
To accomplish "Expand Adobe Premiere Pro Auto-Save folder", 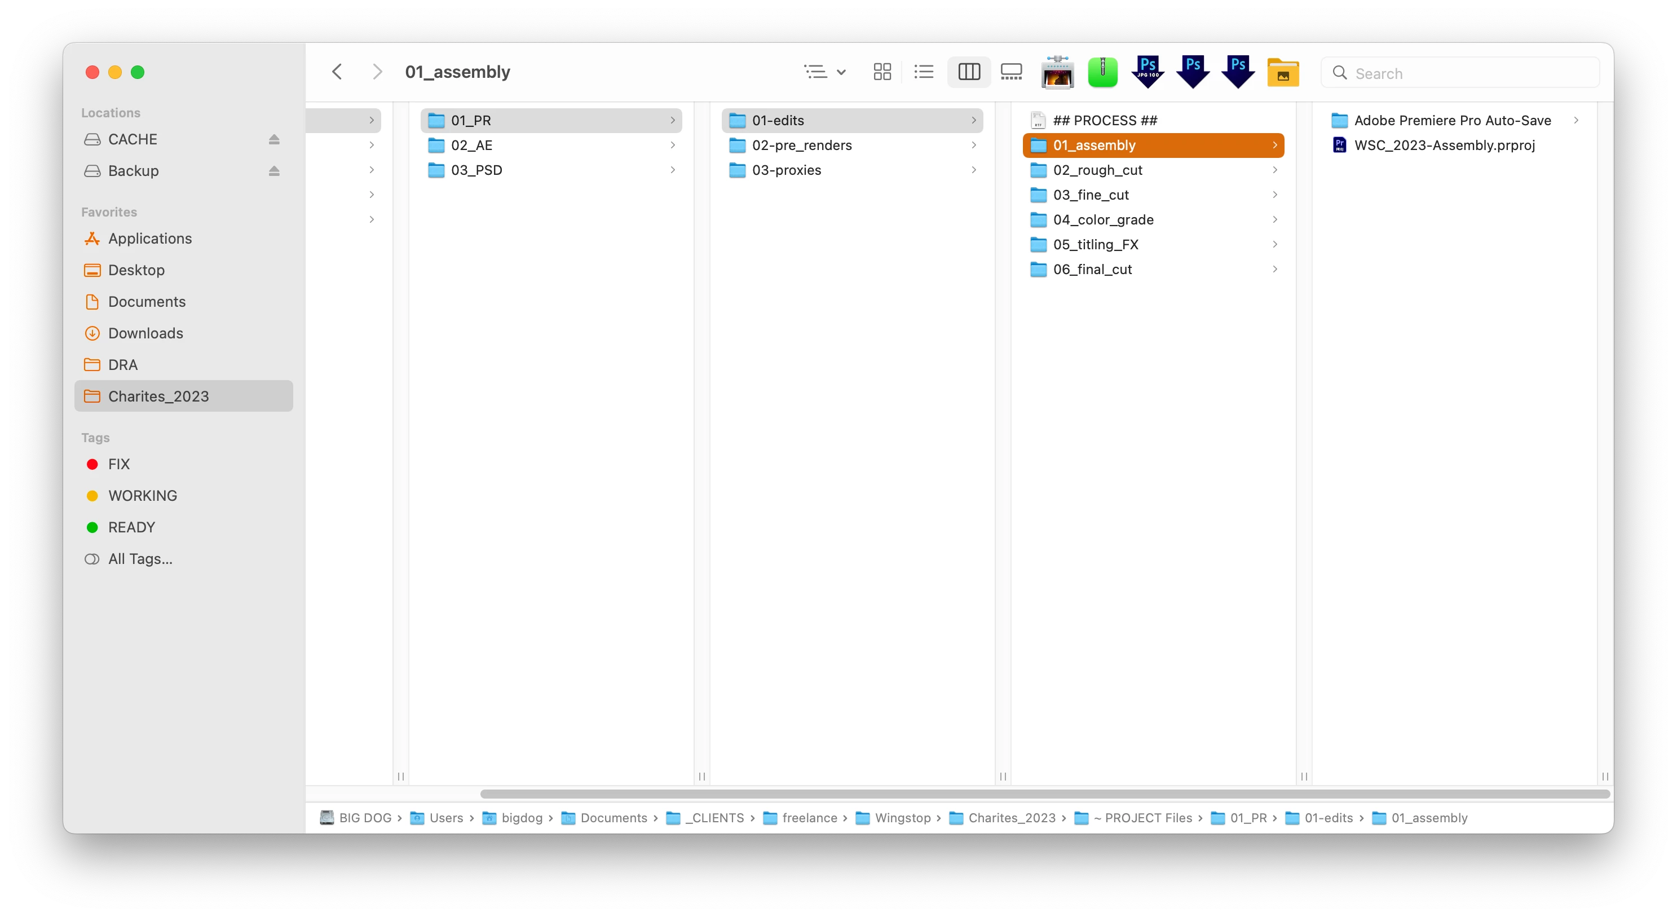I will click(x=1576, y=121).
